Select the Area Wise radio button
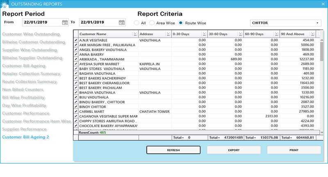The image size is (328, 177). (152, 23)
